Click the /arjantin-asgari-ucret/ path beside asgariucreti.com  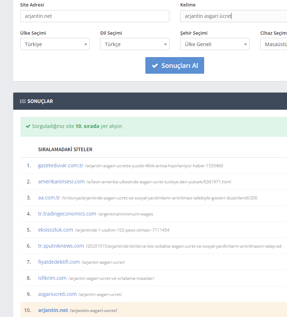(x=100, y=294)
